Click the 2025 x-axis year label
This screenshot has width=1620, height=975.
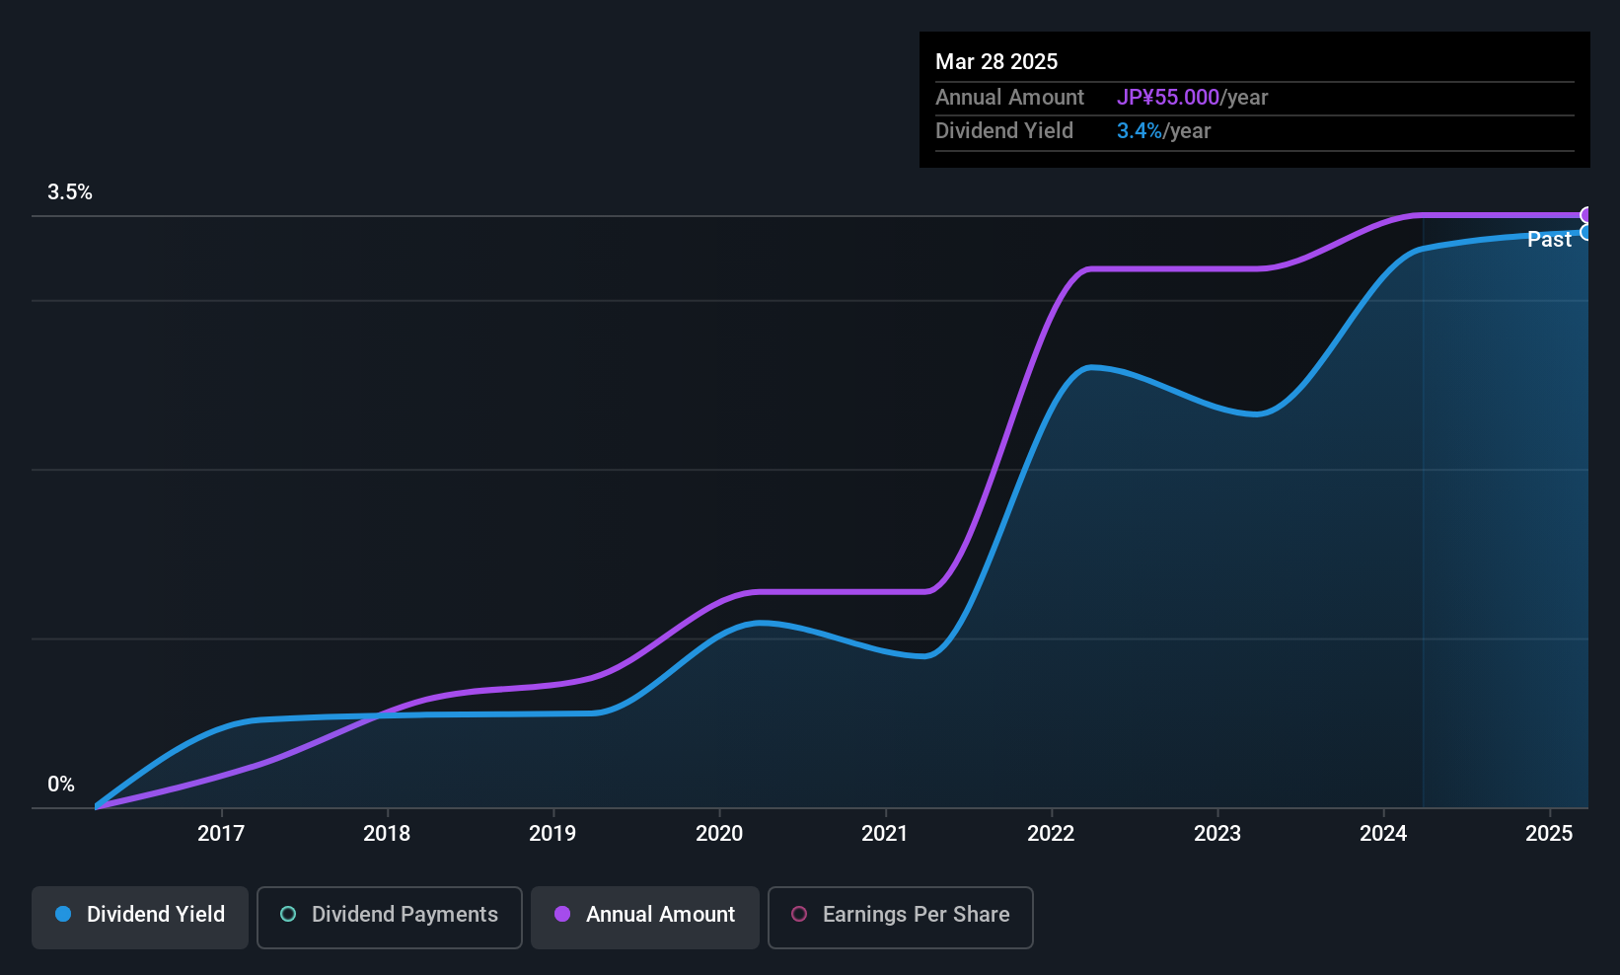1549,834
